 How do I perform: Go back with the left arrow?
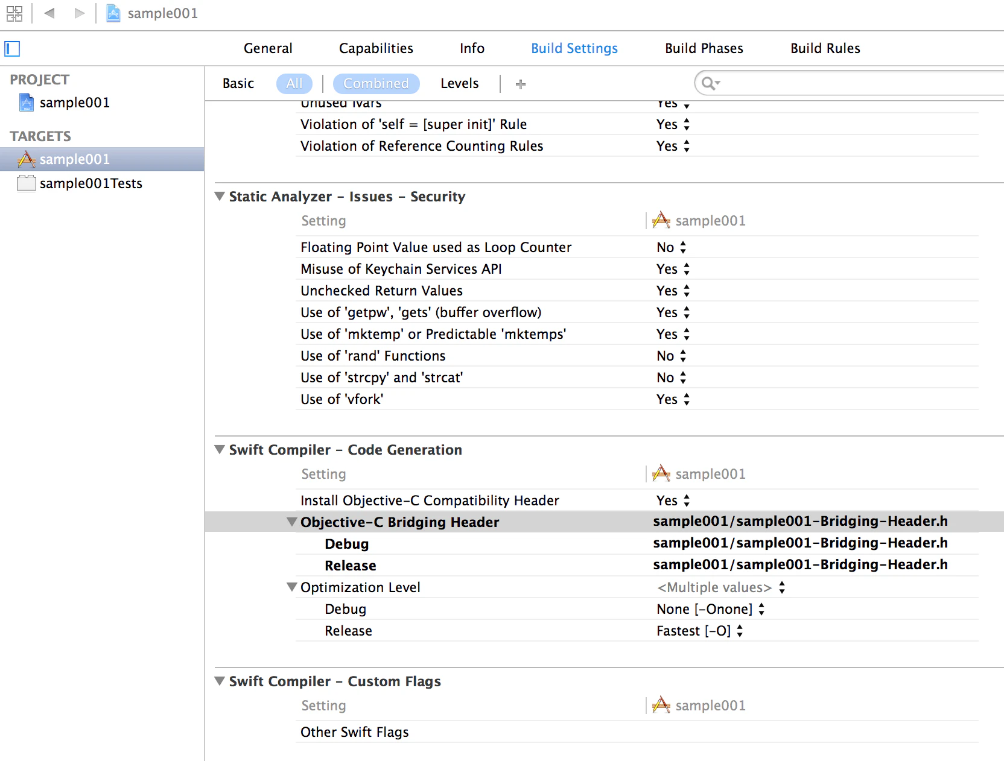click(49, 13)
